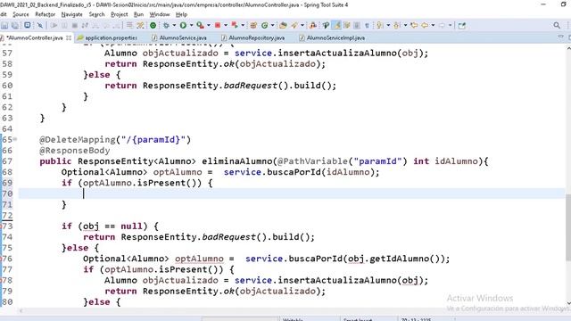
Task: Click the red Stop application icon
Action: (x=218, y=25)
